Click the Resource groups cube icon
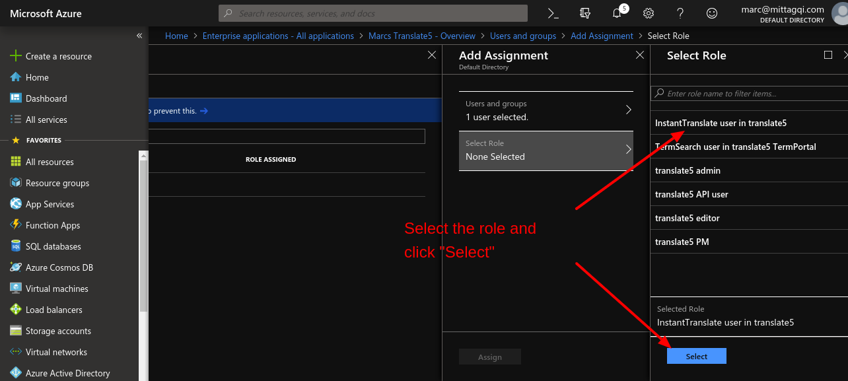 (x=16, y=183)
